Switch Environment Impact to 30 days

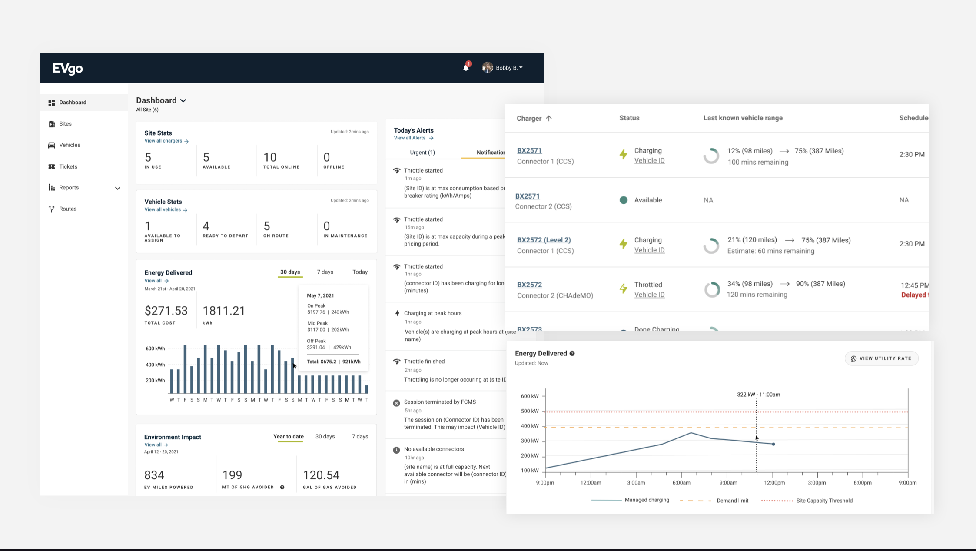click(325, 436)
